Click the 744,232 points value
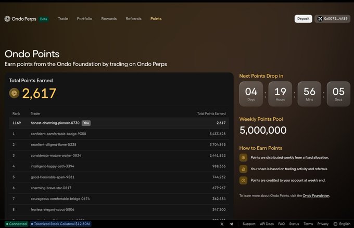The height and width of the screenshot is (228, 354). click(x=219, y=177)
